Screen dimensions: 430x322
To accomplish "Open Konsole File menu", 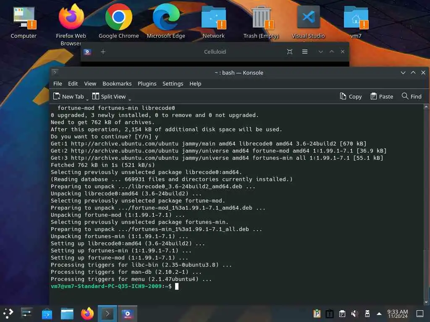I will [58, 83].
